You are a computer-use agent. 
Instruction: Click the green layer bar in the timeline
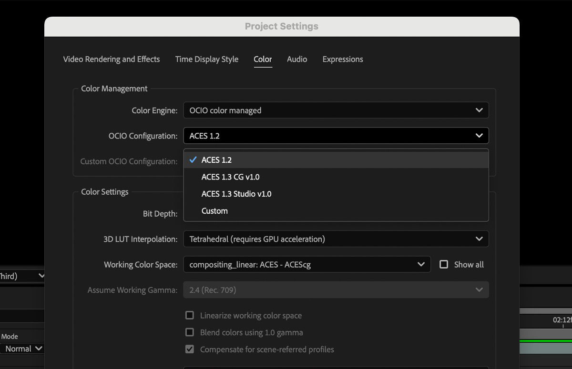pyautogui.click(x=548, y=341)
